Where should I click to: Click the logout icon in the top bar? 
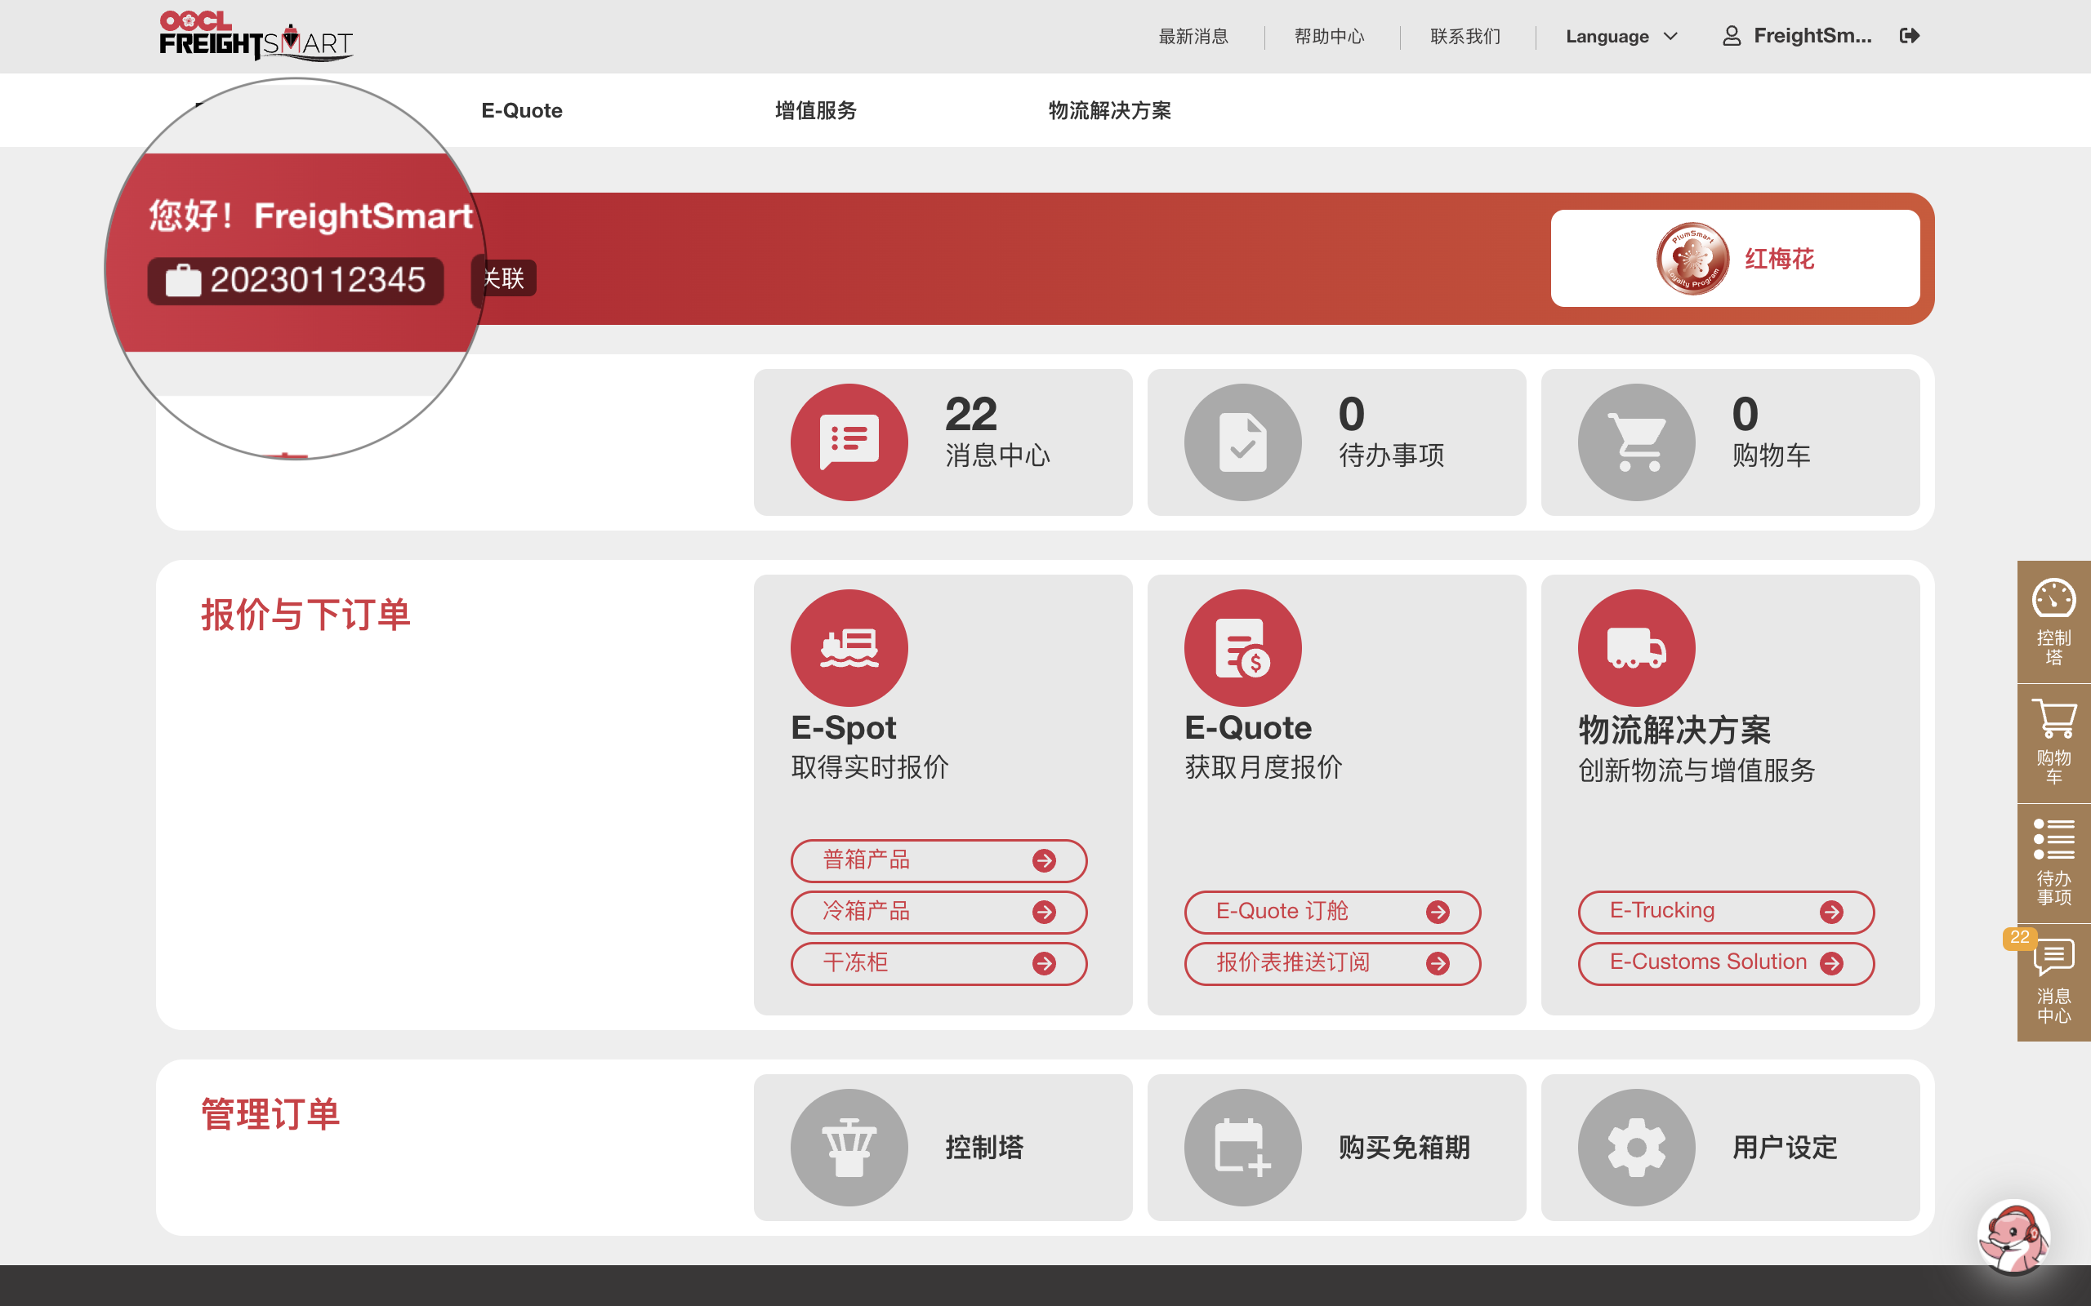pos(1910,35)
